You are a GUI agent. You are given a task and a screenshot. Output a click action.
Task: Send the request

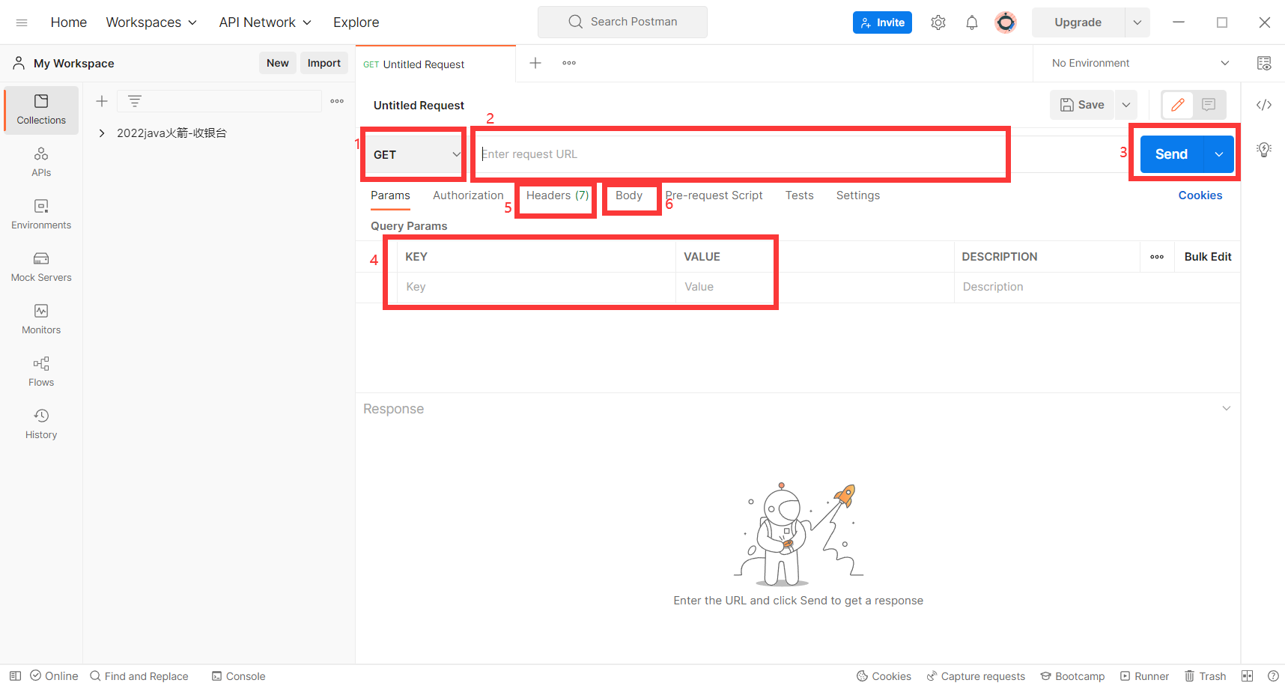tap(1172, 154)
